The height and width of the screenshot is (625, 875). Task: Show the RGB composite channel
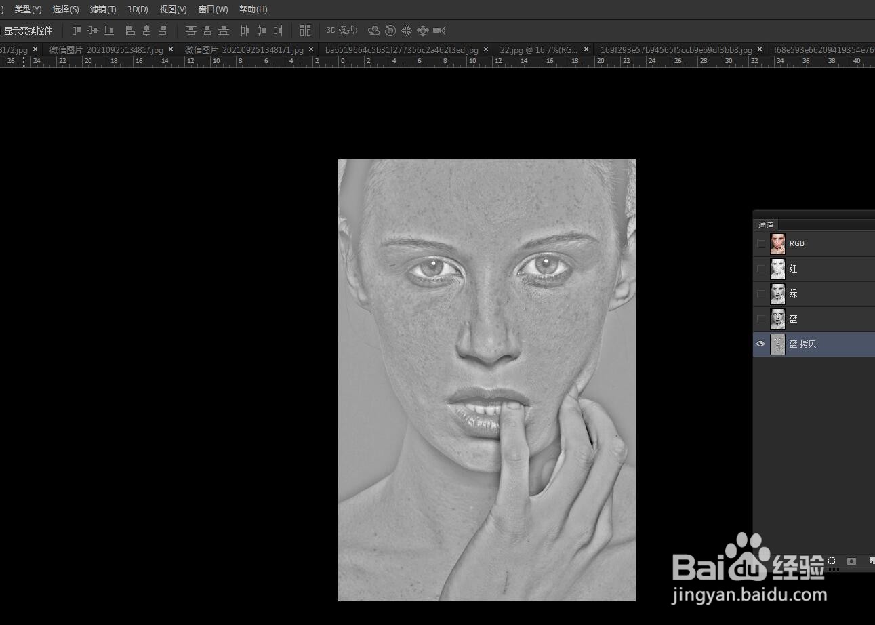[x=760, y=243]
